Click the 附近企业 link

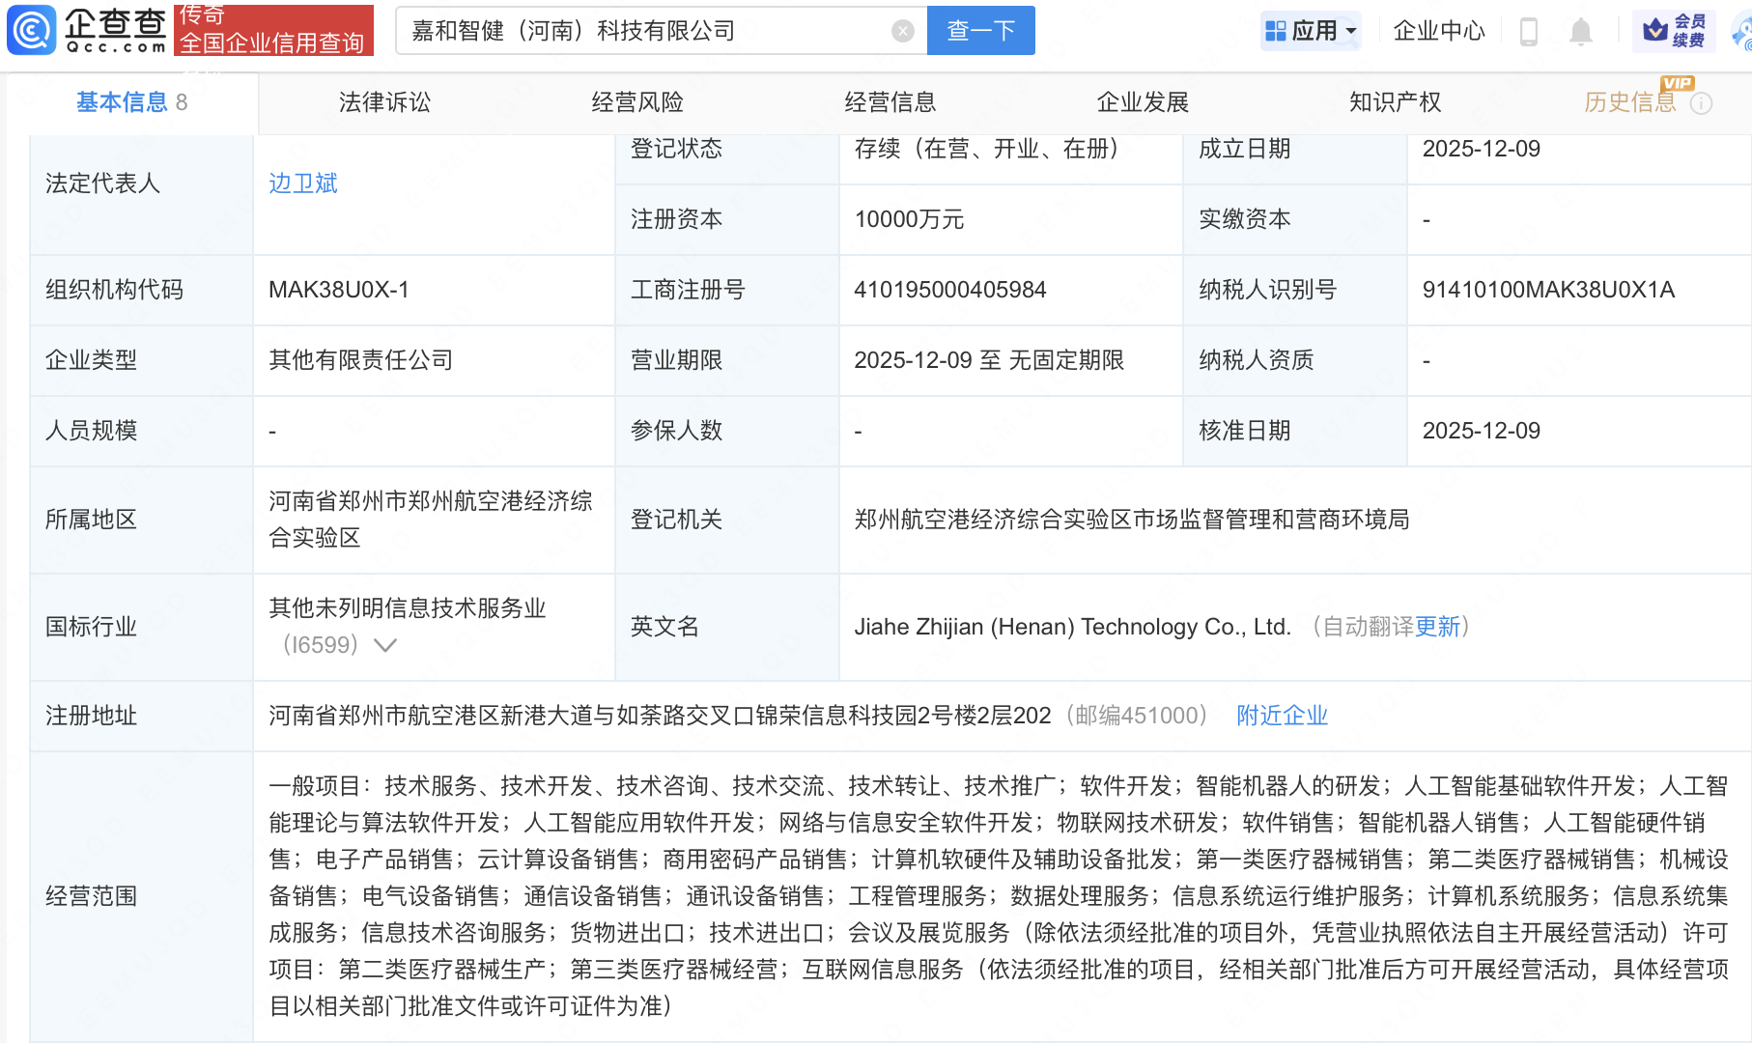click(1282, 716)
